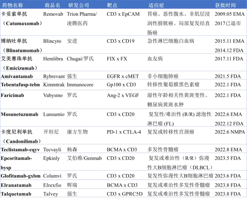Viewport: 247px width, 200px height.
Task: Click the 开坦尼 trade name
Action: [51, 132]
